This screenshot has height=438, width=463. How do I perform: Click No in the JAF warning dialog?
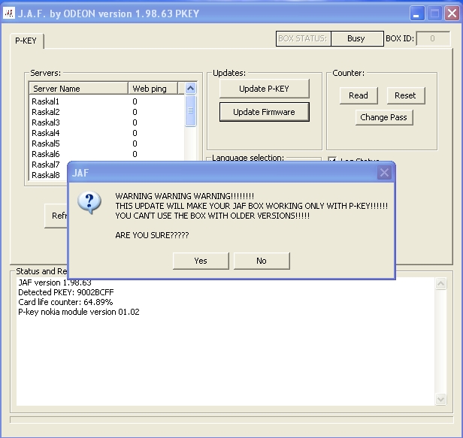pos(262,261)
